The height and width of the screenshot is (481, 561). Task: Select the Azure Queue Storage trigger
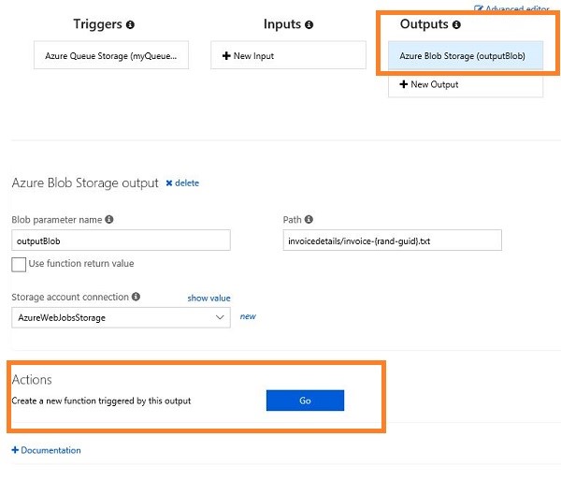click(110, 56)
